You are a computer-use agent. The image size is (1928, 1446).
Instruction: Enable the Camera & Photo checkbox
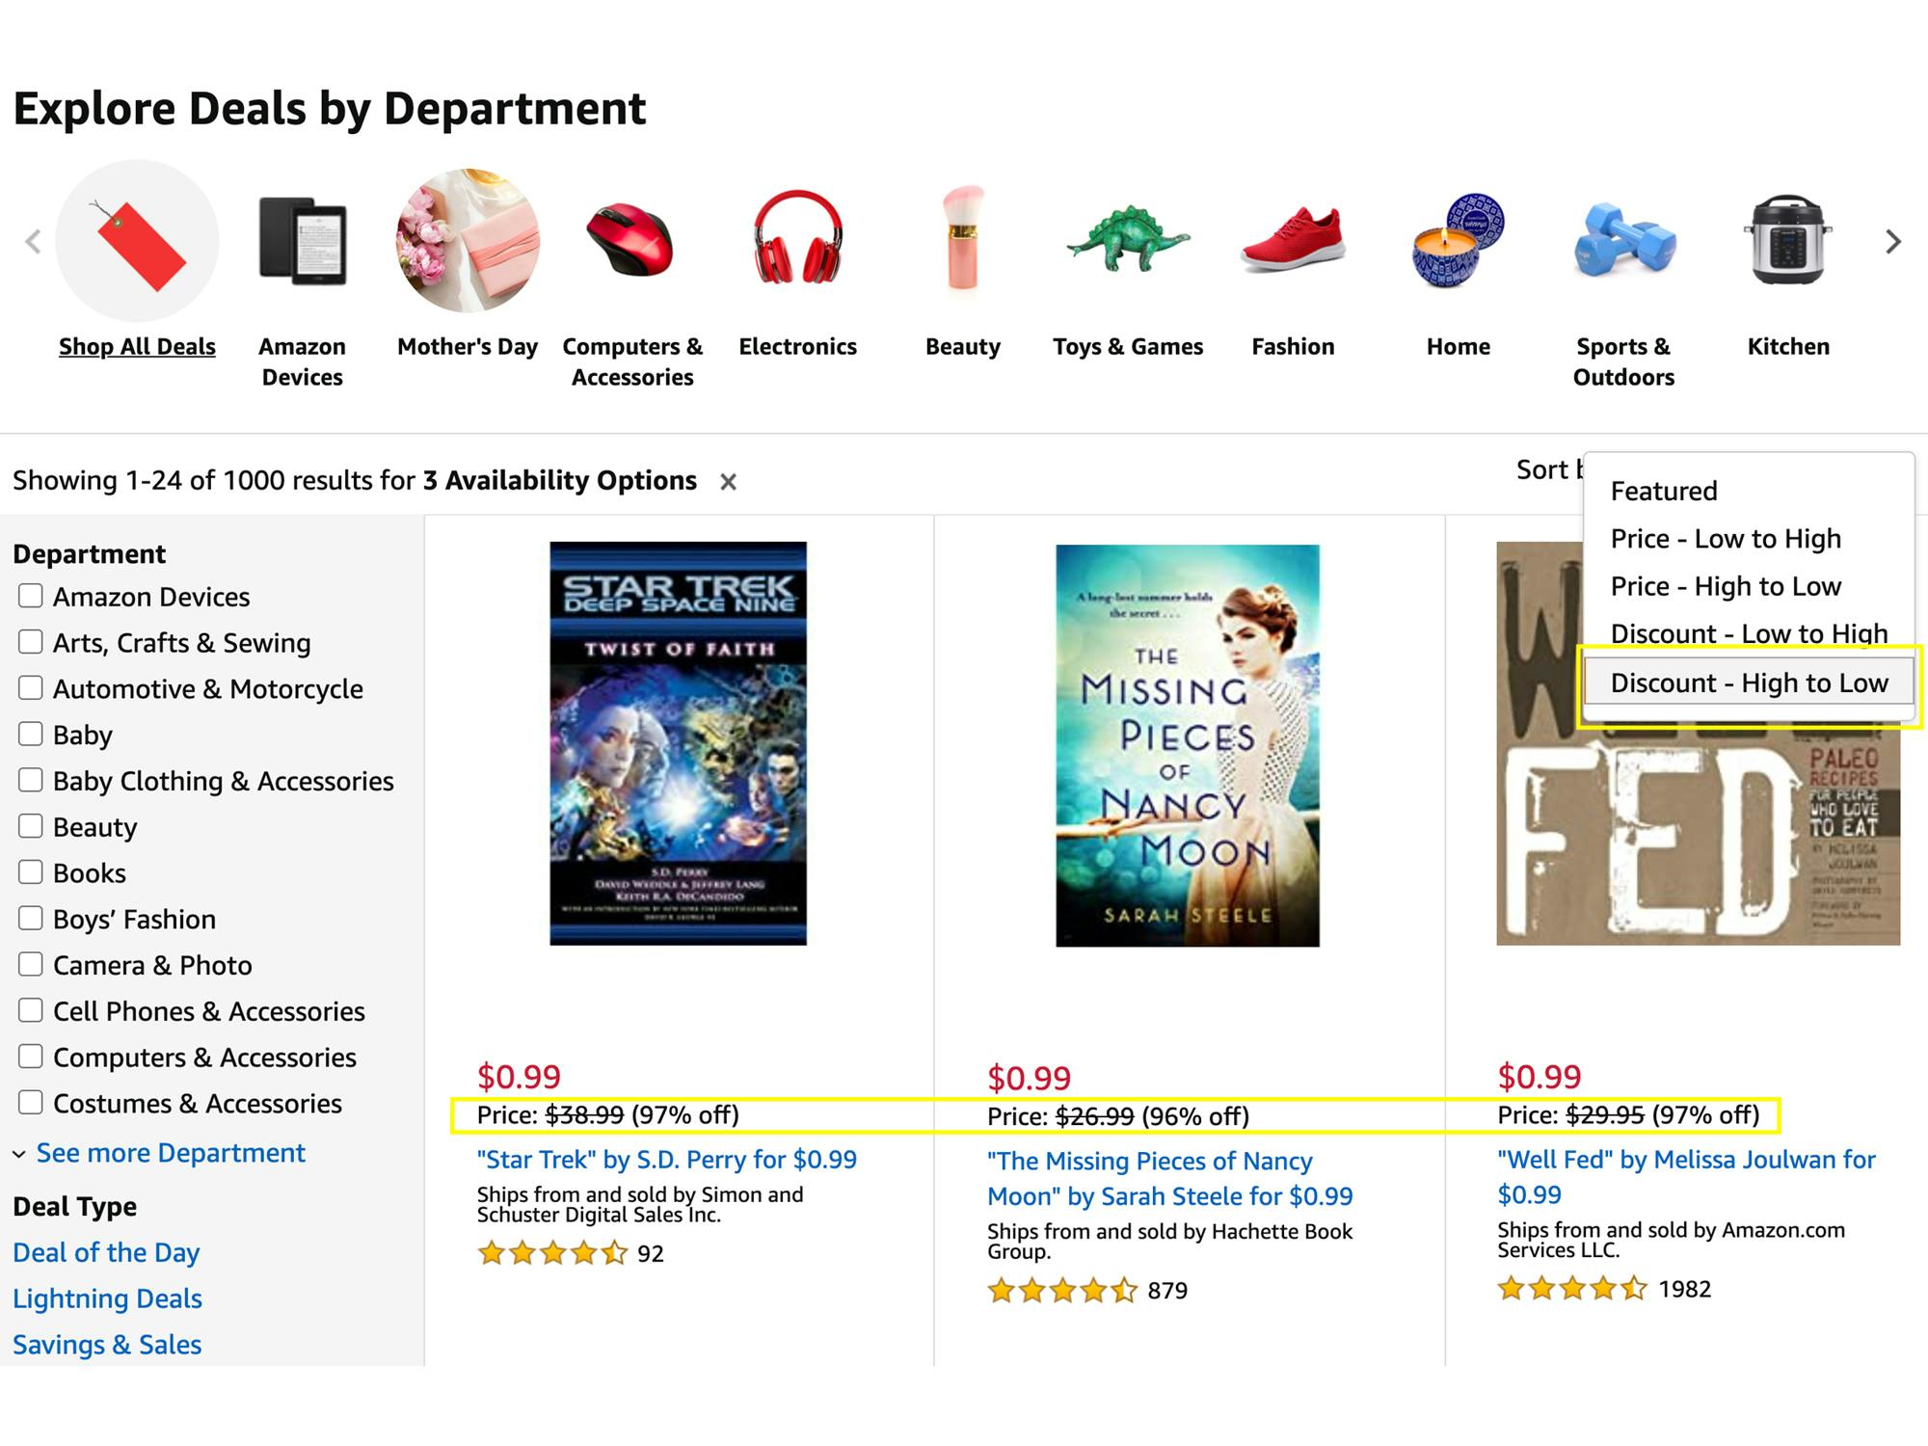click(31, 964)
